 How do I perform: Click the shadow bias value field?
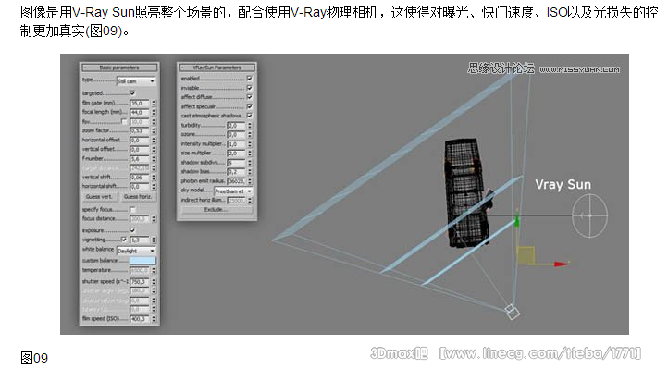pos(237,171)
